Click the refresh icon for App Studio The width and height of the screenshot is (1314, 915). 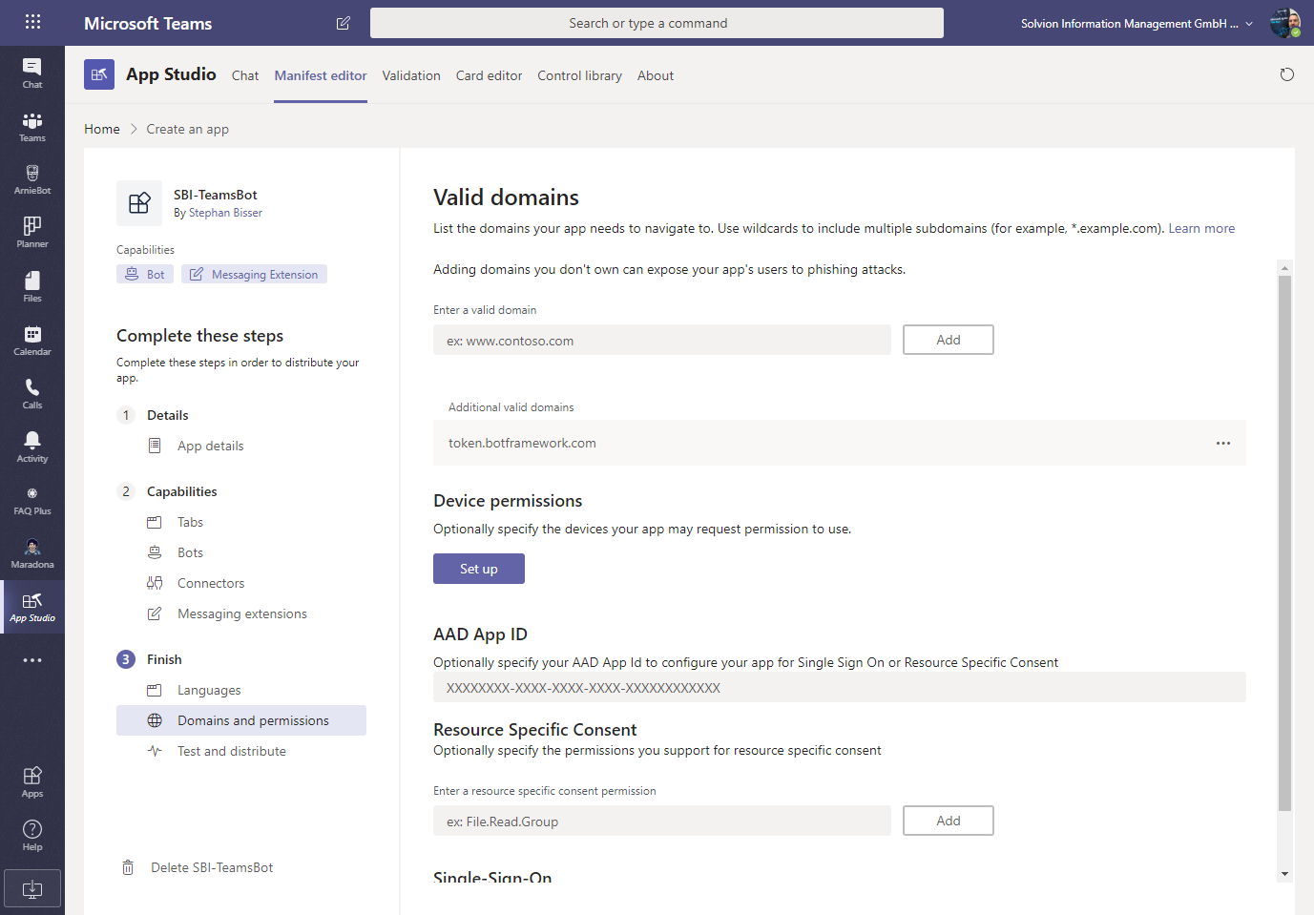1287,74
